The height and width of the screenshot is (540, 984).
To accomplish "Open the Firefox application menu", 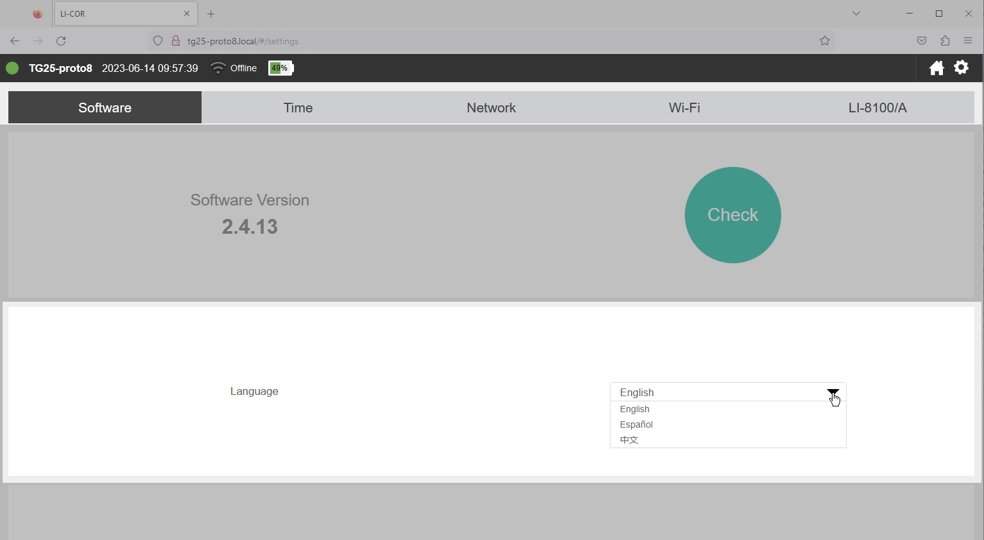I will tap(968, 41).
